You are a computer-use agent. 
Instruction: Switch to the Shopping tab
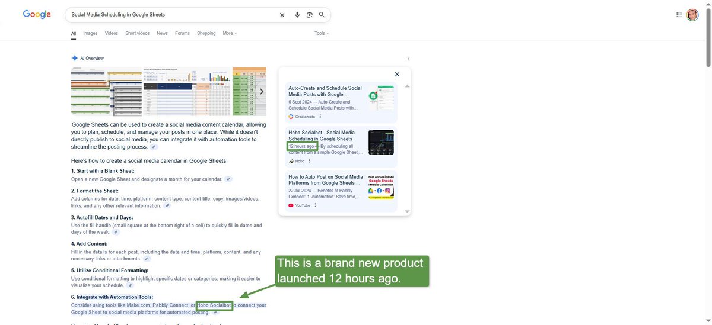click(206, 33)
